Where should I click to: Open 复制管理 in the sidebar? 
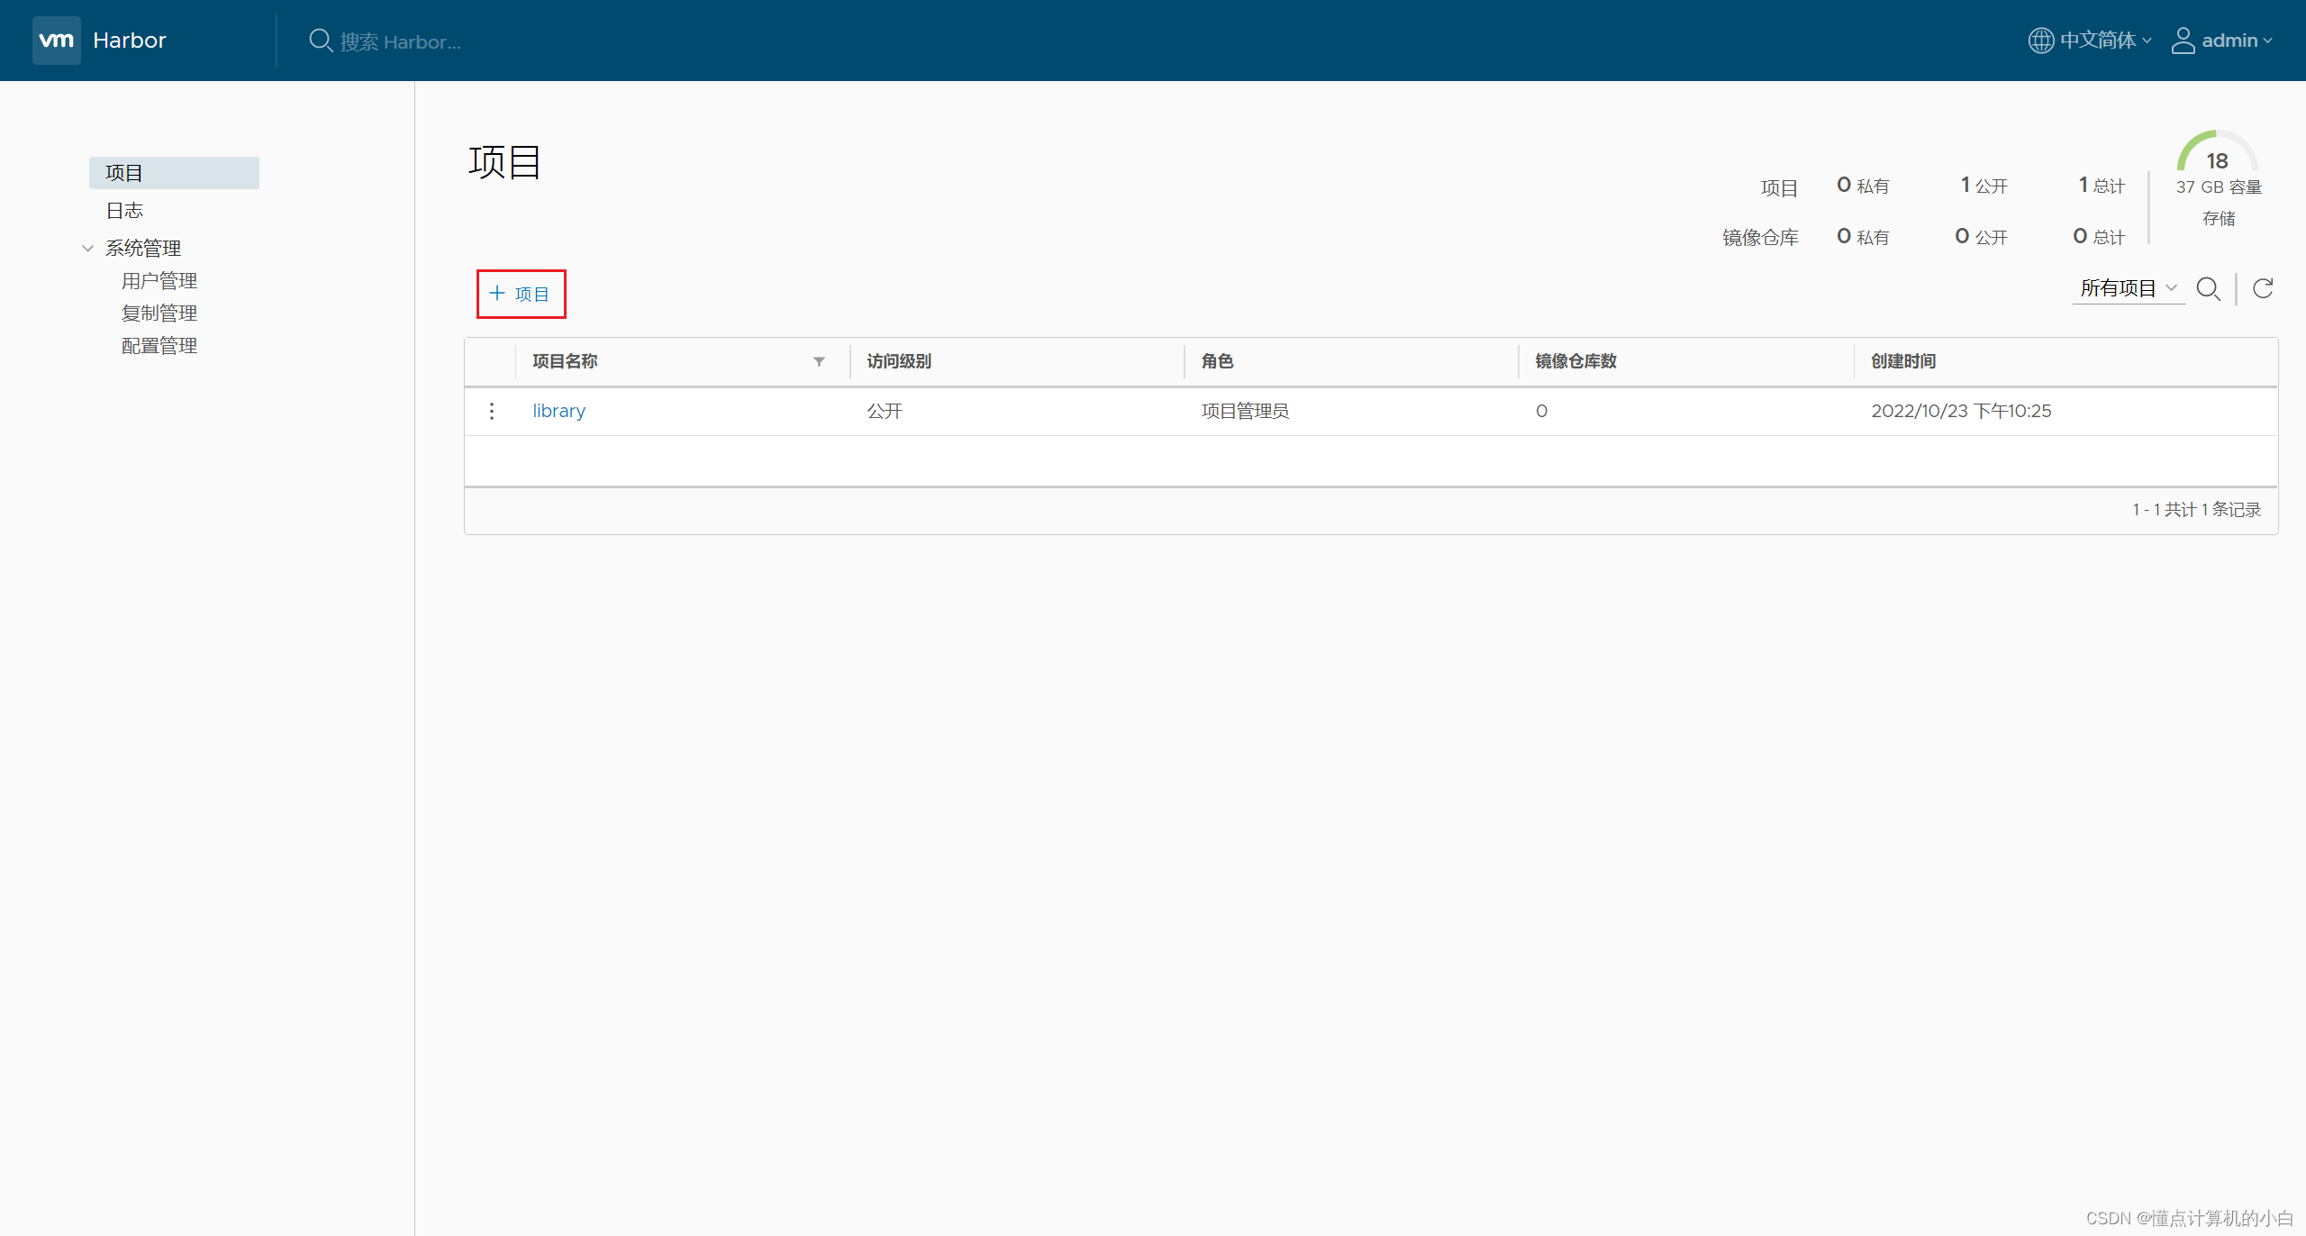(x=159, y=314)
